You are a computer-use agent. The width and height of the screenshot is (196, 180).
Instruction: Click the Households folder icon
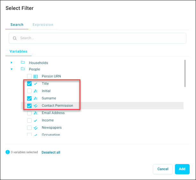pos(23,62)
